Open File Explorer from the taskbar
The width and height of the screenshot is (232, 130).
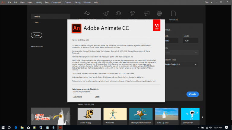22,128
